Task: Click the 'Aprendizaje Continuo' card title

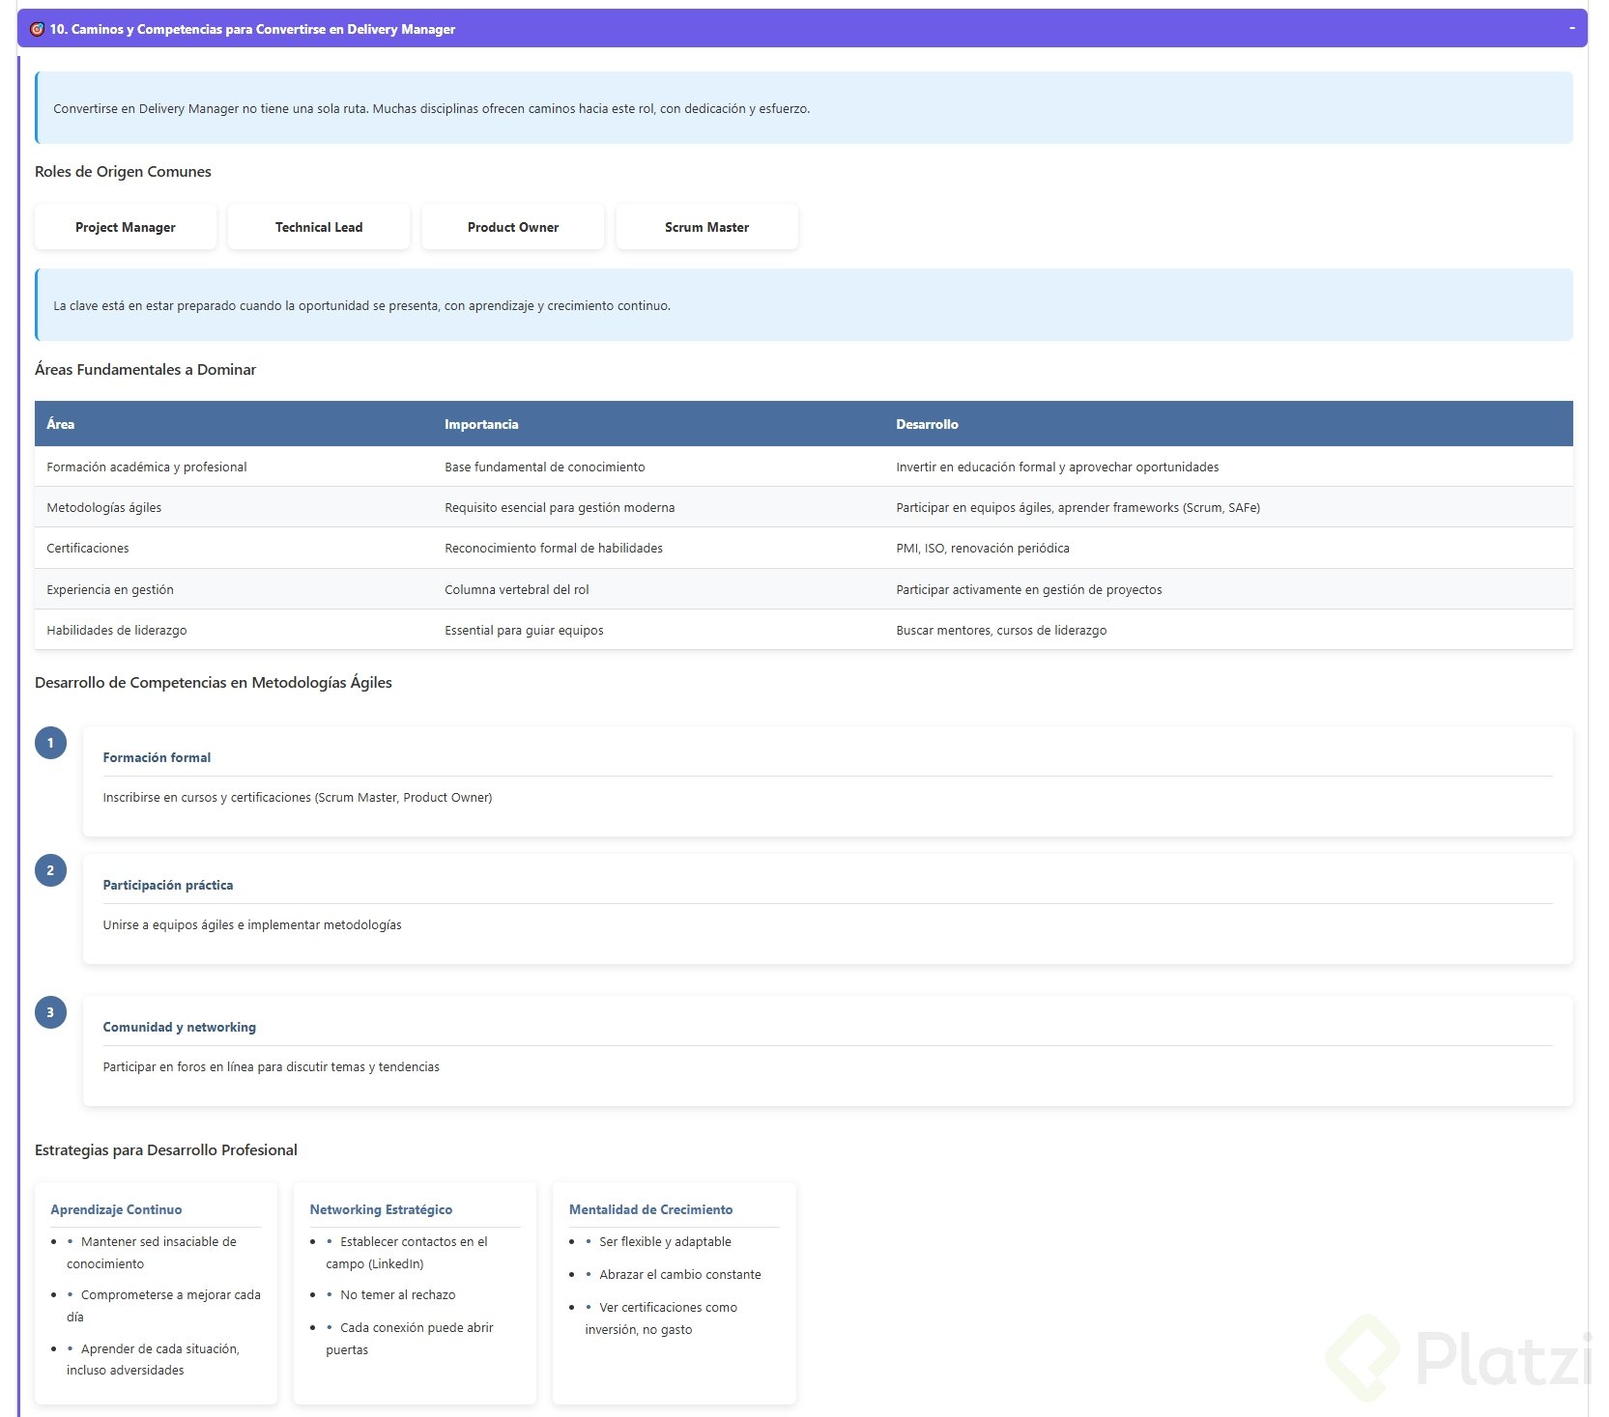Action: click(x=116, y=1209)
